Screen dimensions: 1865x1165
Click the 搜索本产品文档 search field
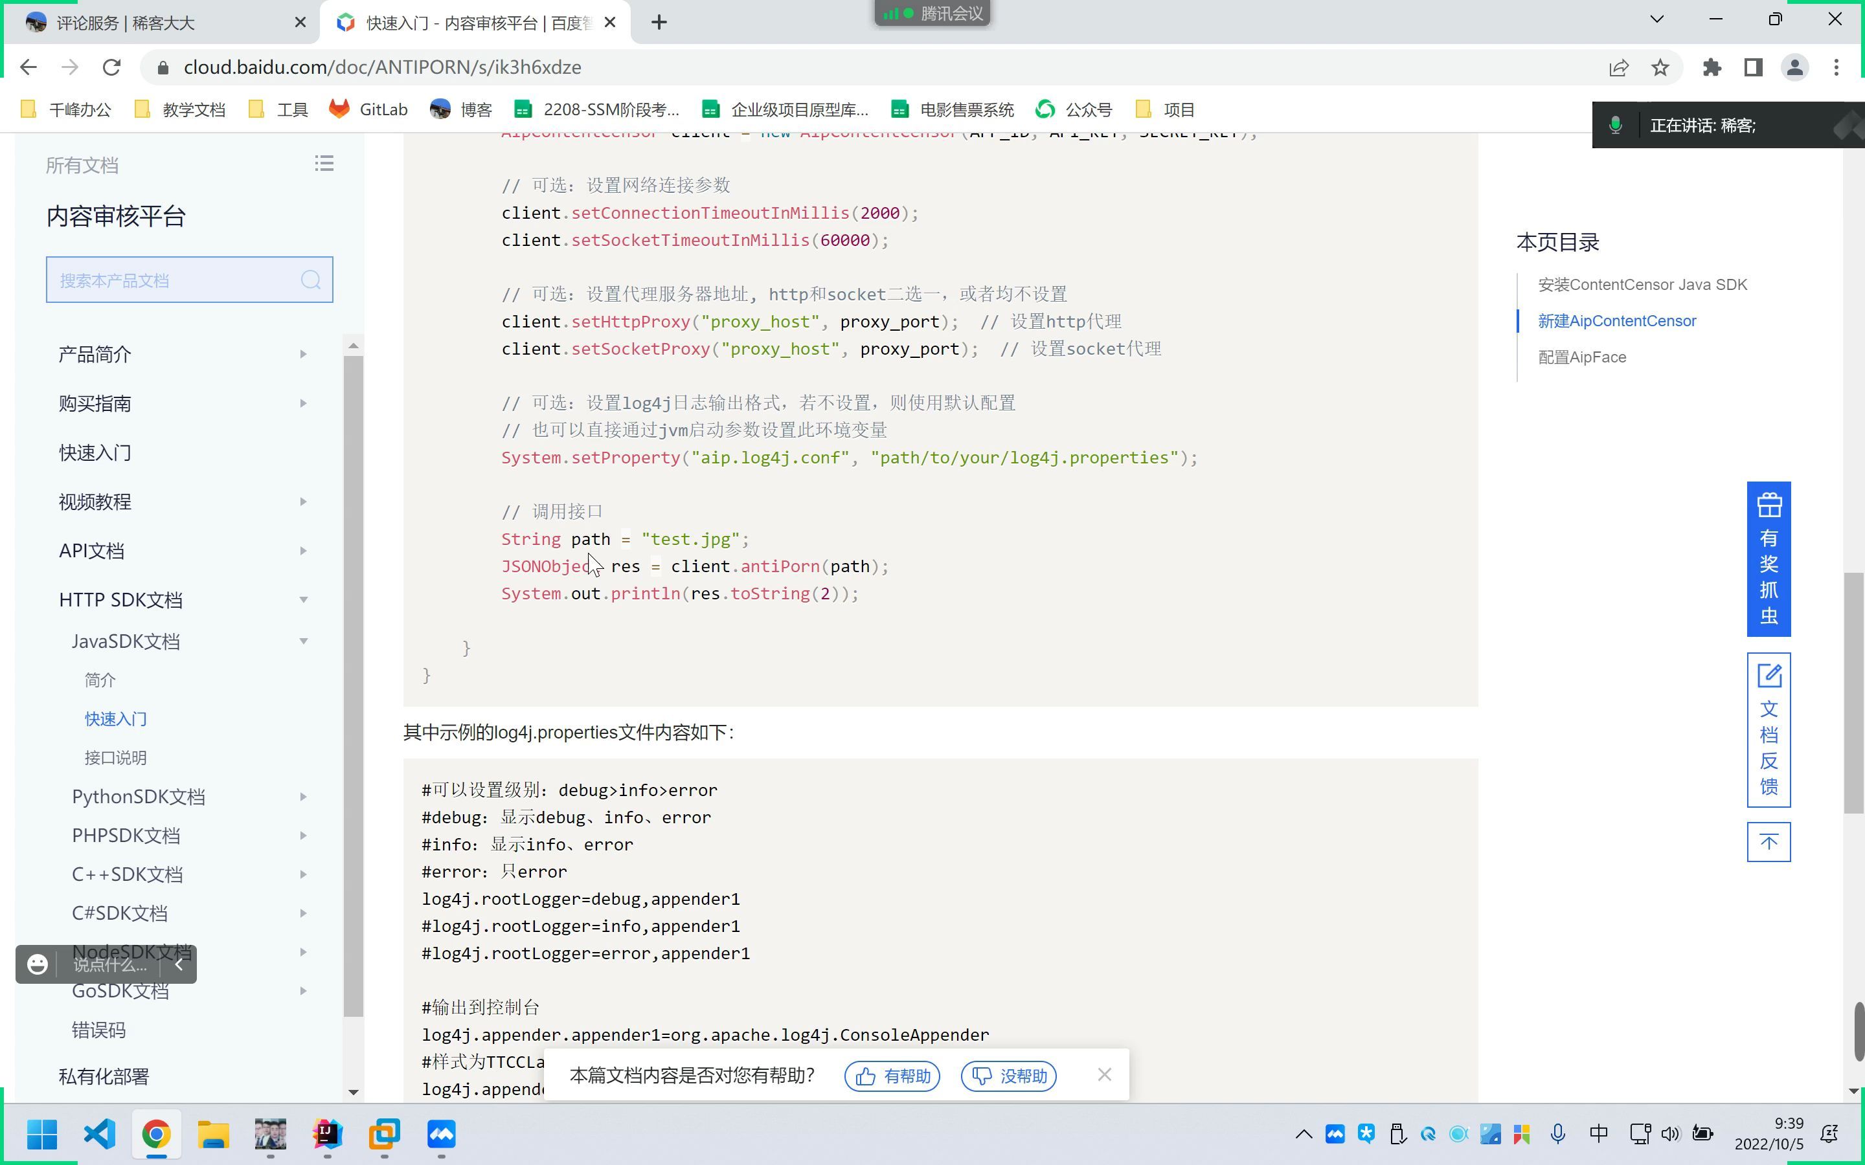click(x=190, y=280)
